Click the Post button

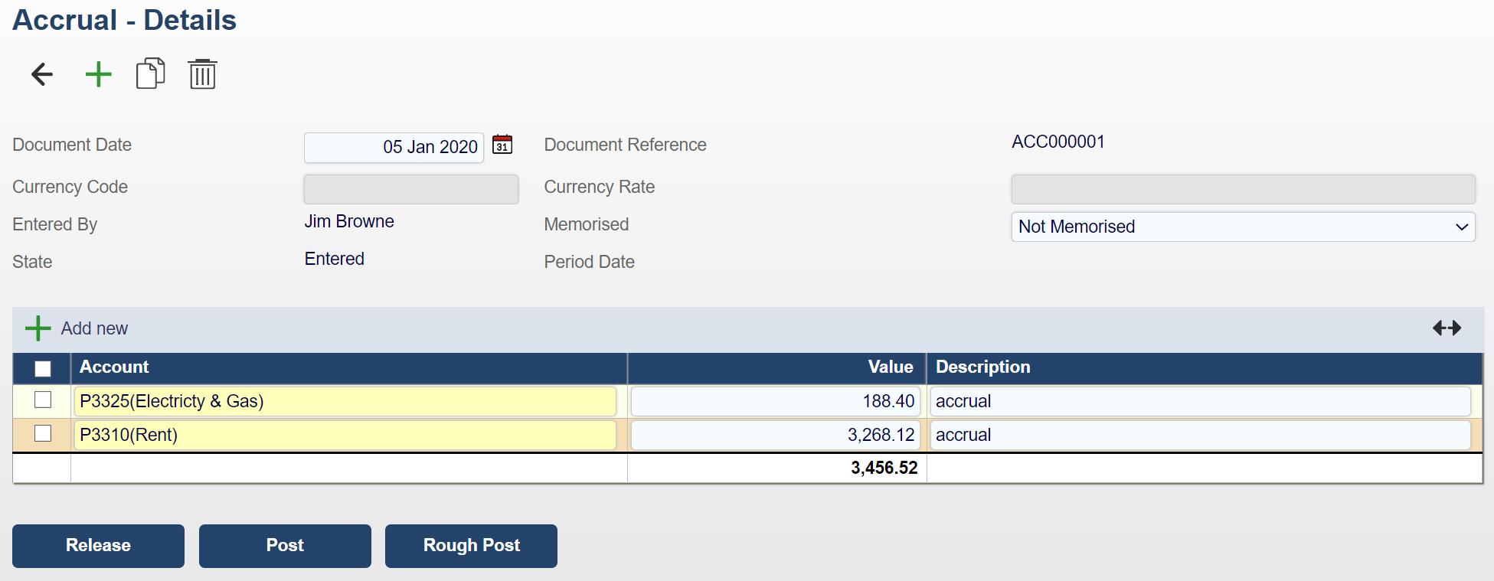pos(285,546)
